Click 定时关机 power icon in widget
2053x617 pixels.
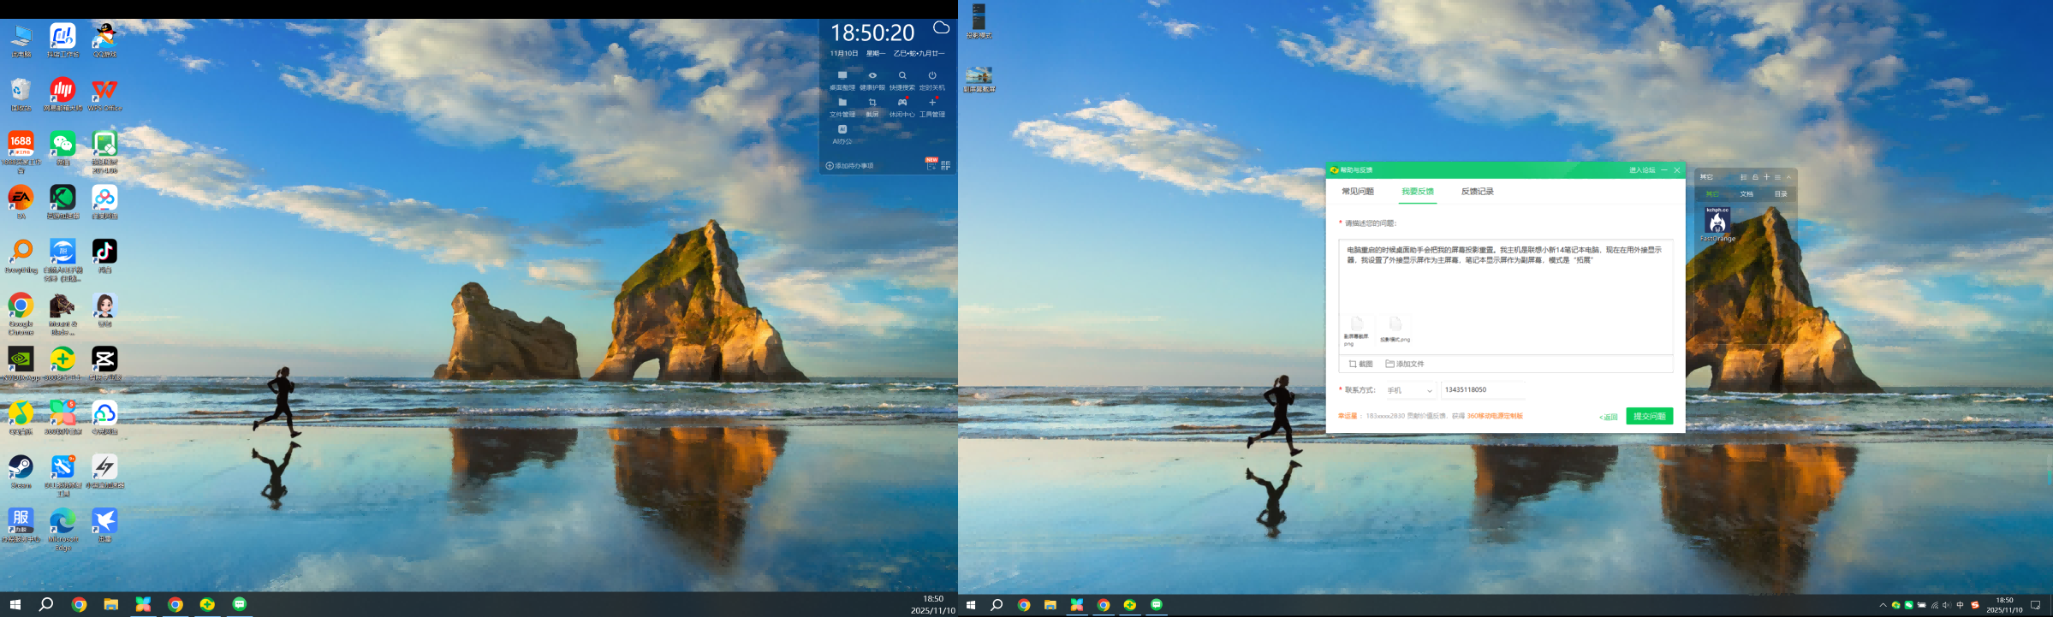(932, 76)
